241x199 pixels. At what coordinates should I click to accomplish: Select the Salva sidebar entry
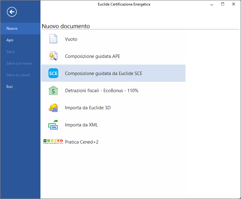click(x=10, y=52)
